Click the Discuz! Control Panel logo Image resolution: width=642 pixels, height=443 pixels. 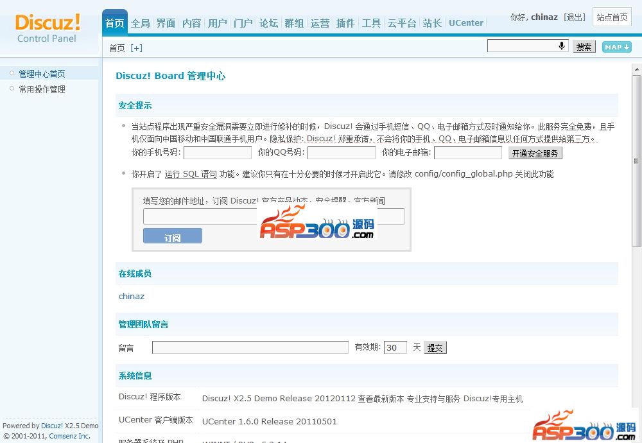pos(48,28)
